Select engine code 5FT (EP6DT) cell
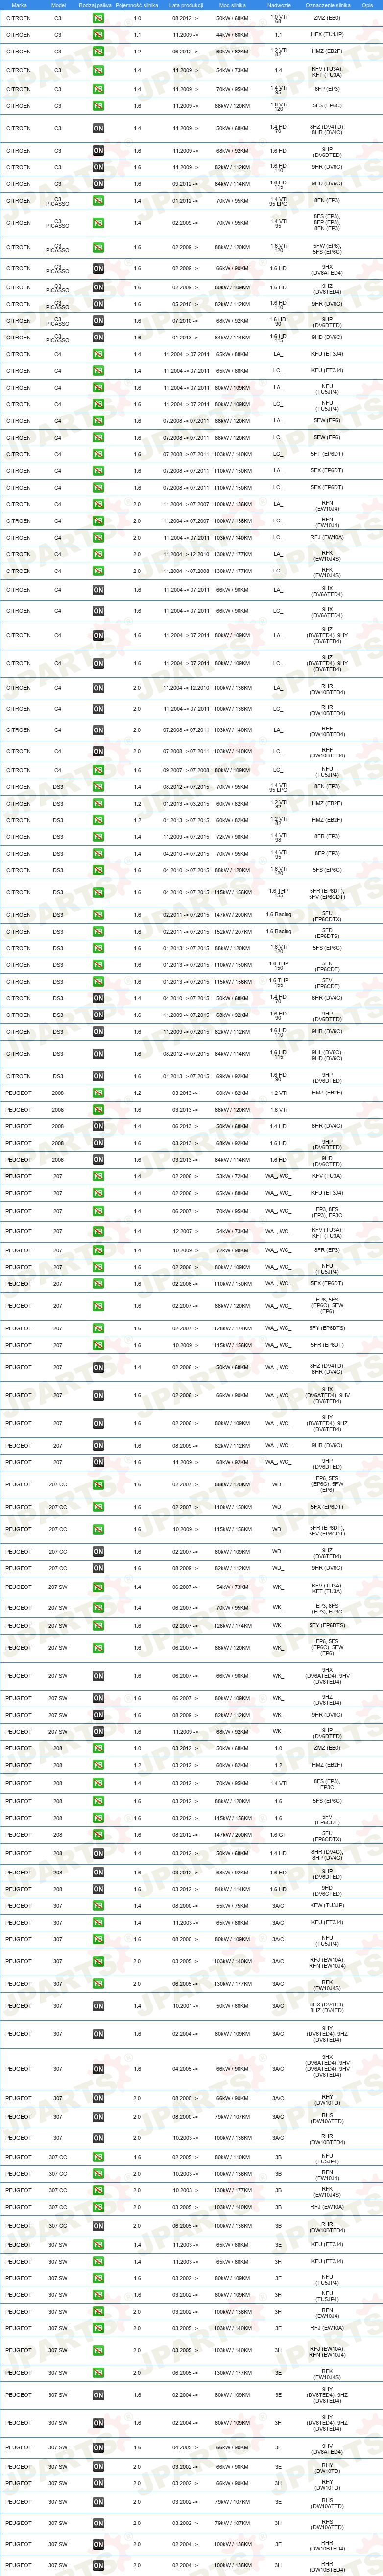Image resolution: width=383 pixels, height=2576 pixels. point(327,454)
